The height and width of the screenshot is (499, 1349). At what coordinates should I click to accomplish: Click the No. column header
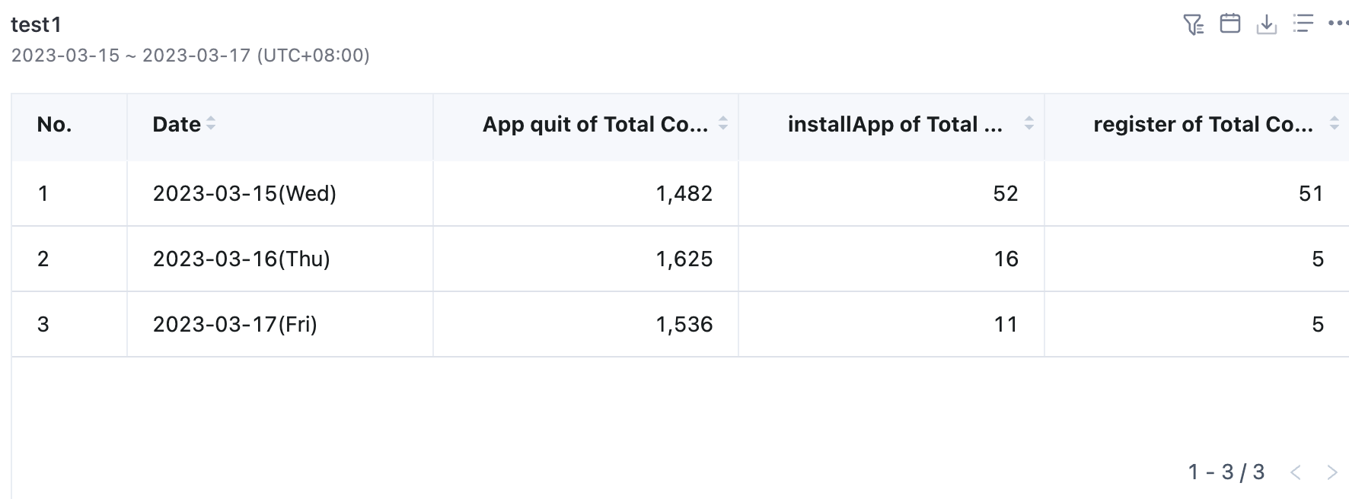tap(54, 125)
